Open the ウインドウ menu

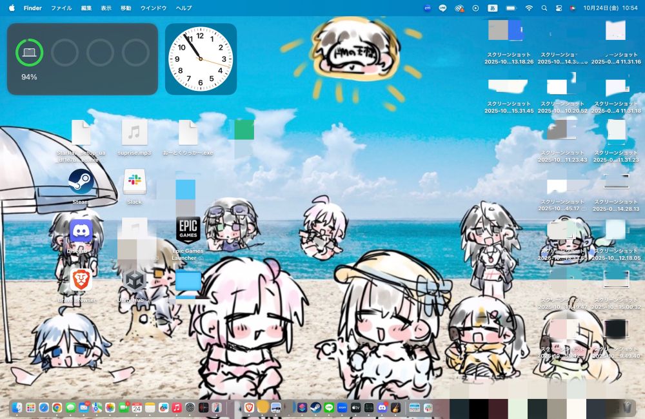(x=154, y=8)
